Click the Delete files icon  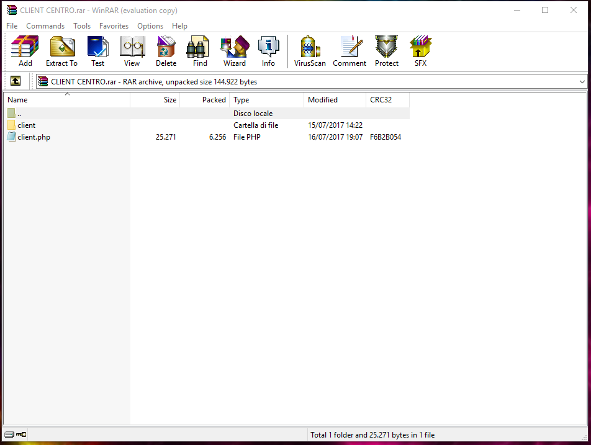(x=166, y=52)
